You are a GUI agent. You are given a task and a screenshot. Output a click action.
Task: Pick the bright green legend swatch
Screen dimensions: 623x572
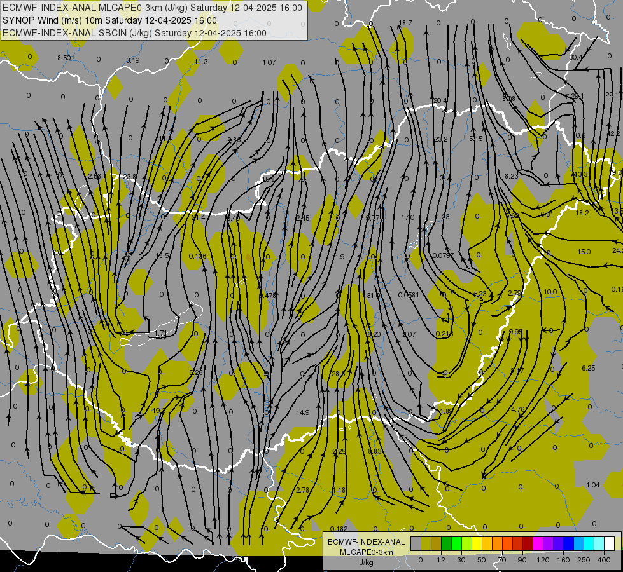[x=456, y=544]
